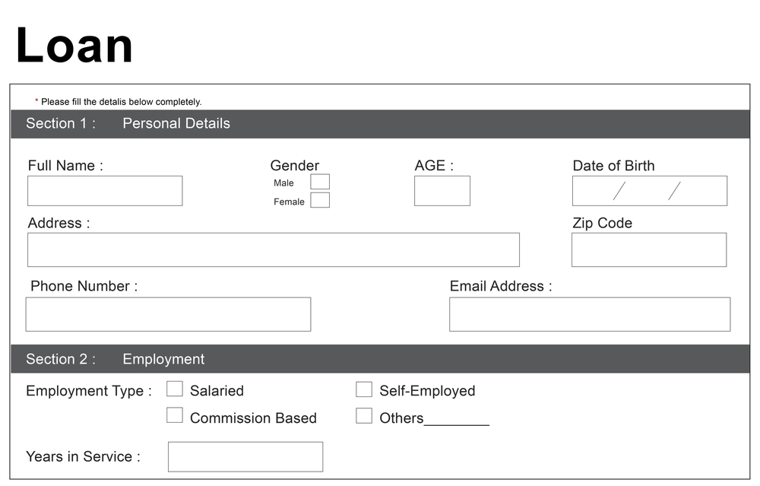Click the Section 1 Personal Details header
This screenshot has height=486, width=760.
380,124
